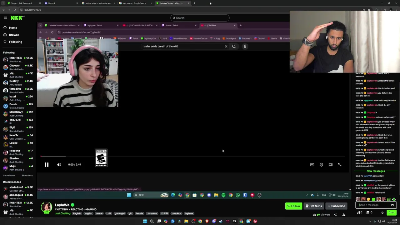Click the onepiece tag
Image resolution: width=400 pixels, height=225 pixels.
coord(176,213)
